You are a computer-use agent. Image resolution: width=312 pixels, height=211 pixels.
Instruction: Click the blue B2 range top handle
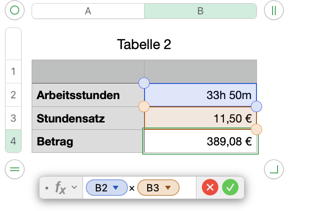pos(144,83)
